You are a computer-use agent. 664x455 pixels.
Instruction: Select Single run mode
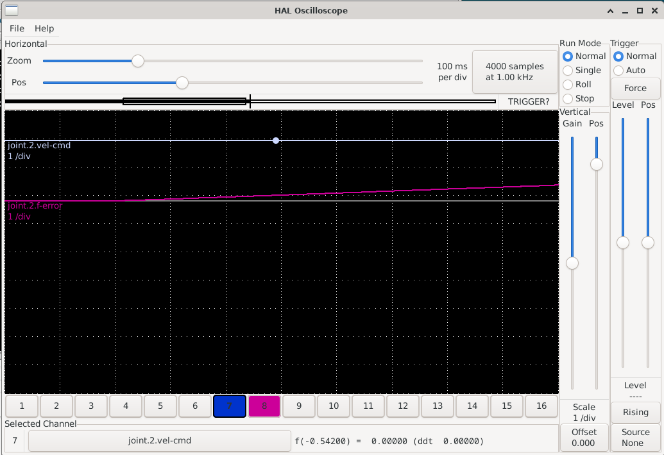pos(568,71)
